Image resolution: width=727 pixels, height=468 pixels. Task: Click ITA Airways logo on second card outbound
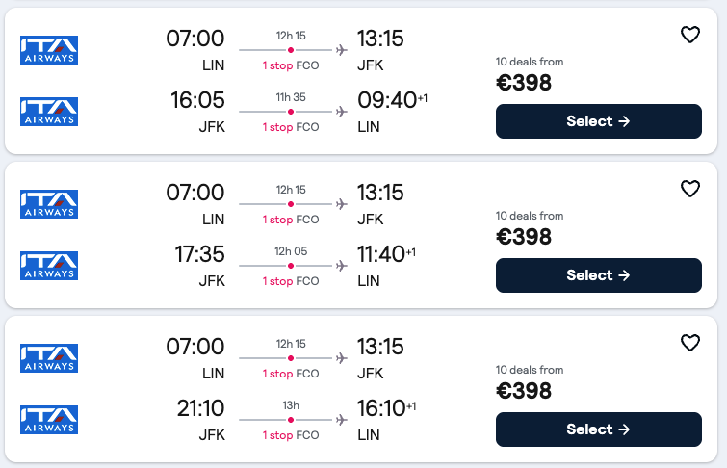(x=49, y=204)
